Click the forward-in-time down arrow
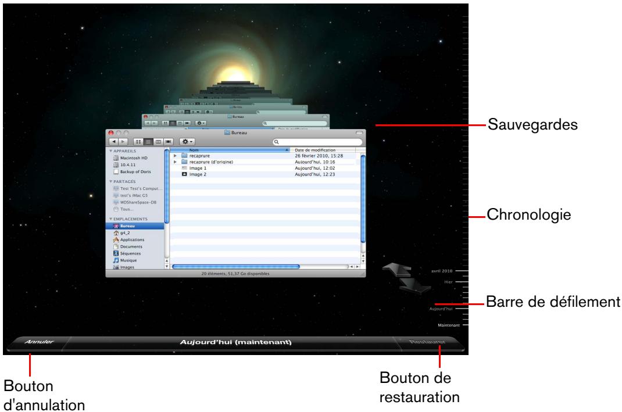 point(415,284)
